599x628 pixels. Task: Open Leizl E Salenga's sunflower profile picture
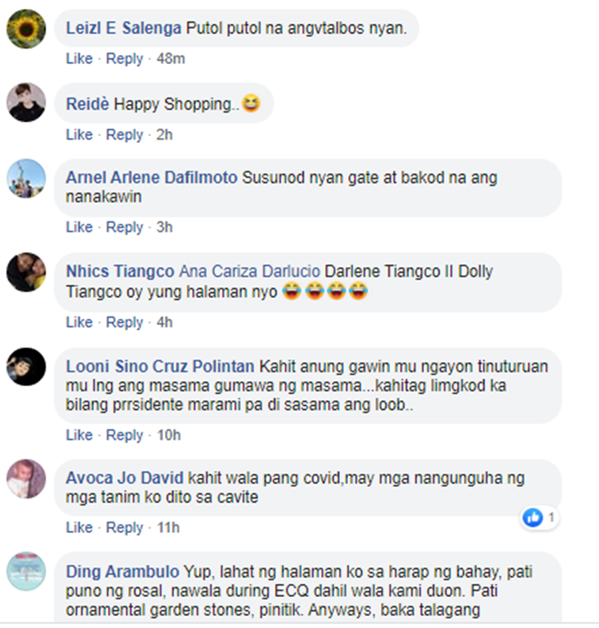pos(26,30)
